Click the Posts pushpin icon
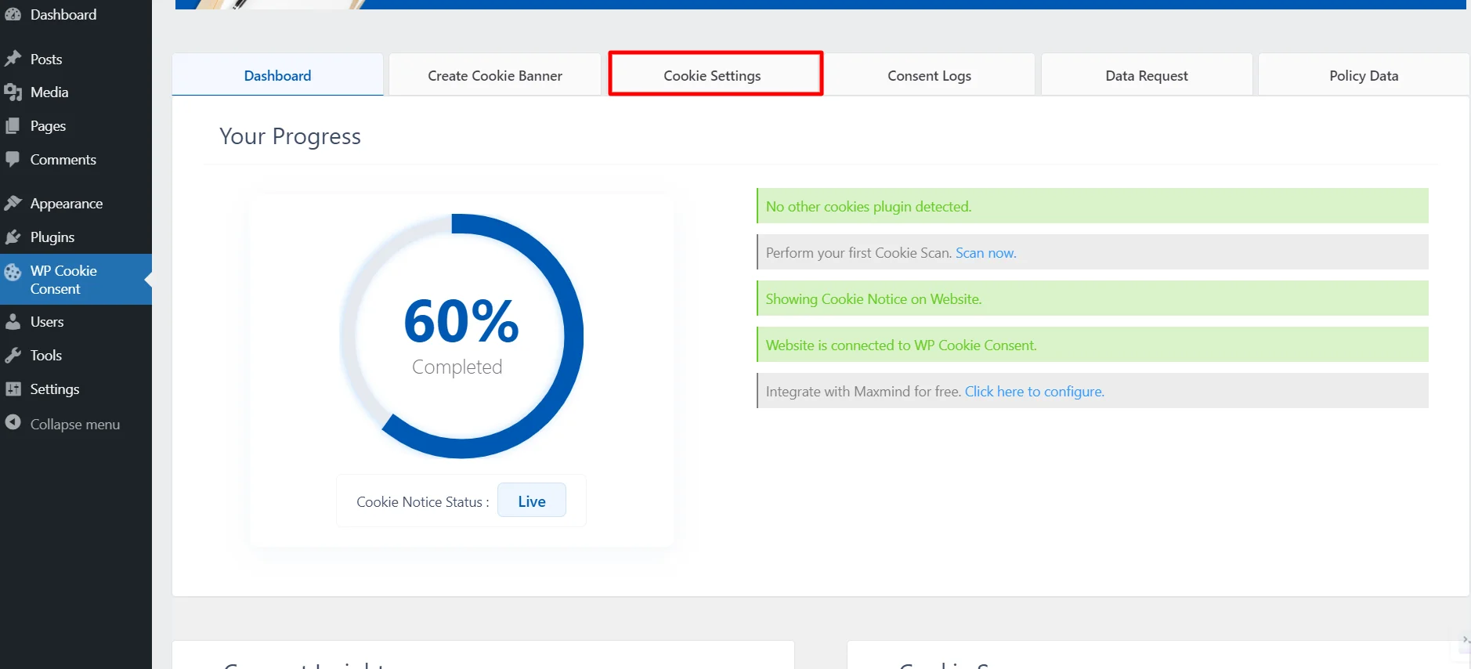 (x=13, y=59)
